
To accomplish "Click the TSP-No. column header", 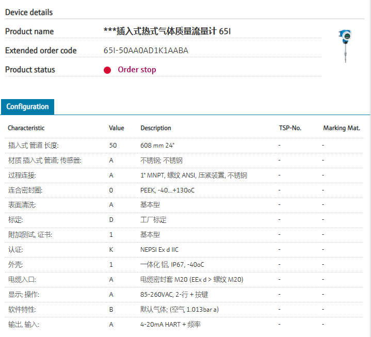I will [290, 128].
